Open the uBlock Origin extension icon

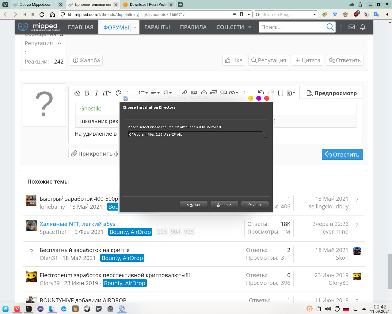pyautogui.click(x=356, y=14)
